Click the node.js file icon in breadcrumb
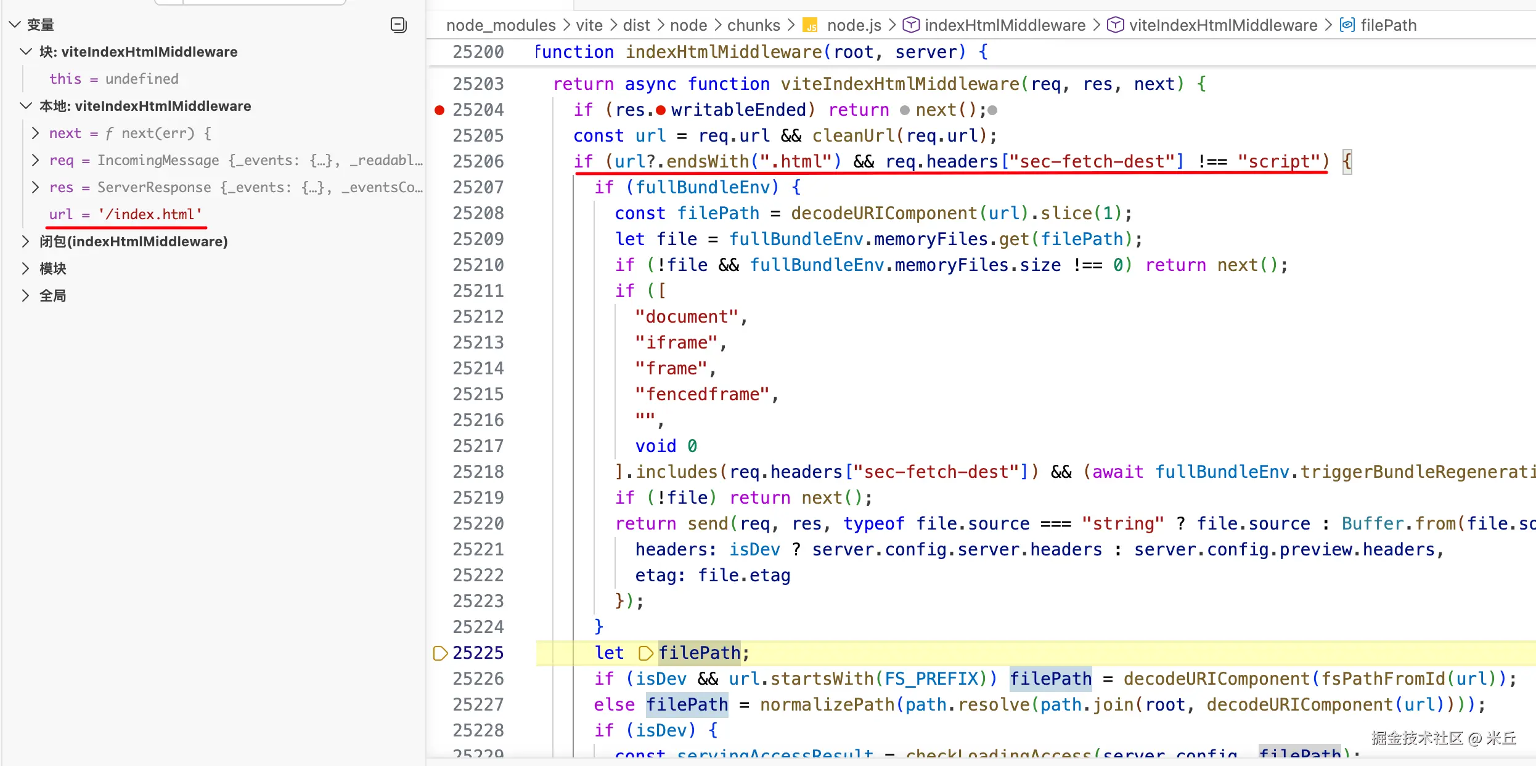Image resolution: width=1536 pixels, height=766 pixels. click(810, 25)
